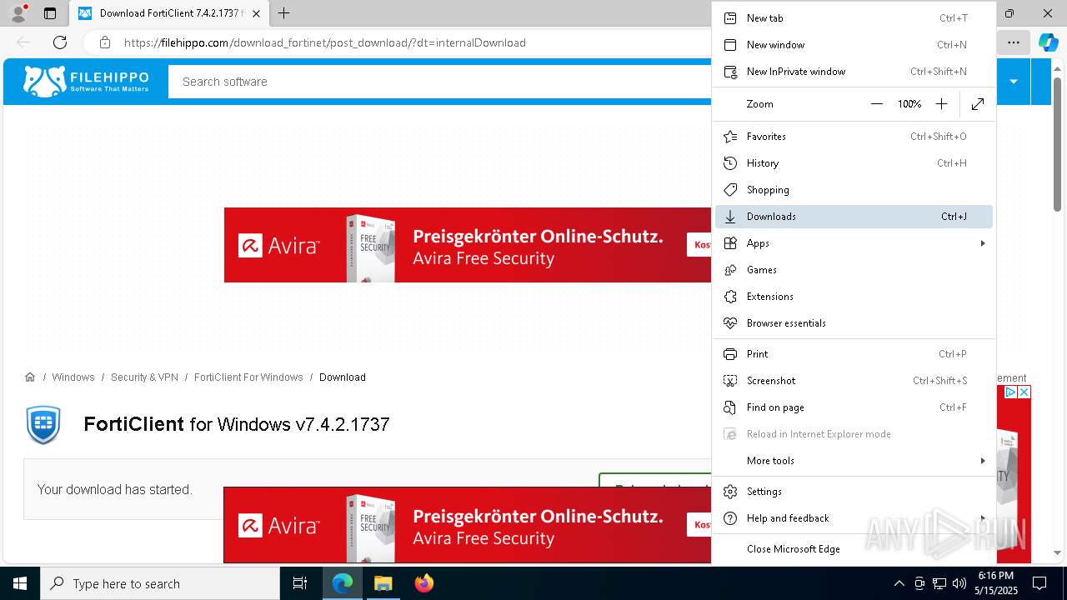Open Extensions from the menu
The height and width of the screenshot is (600, 1067).
854,297
